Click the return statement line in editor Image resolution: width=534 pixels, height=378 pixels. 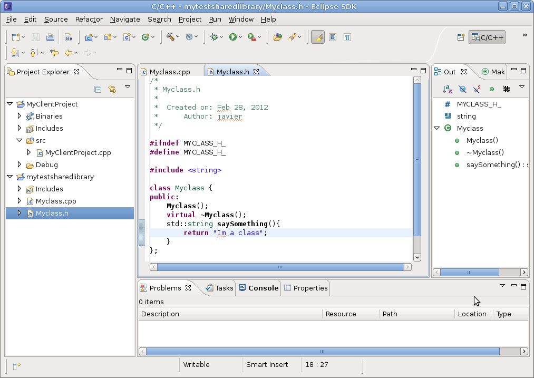[280, 232]
